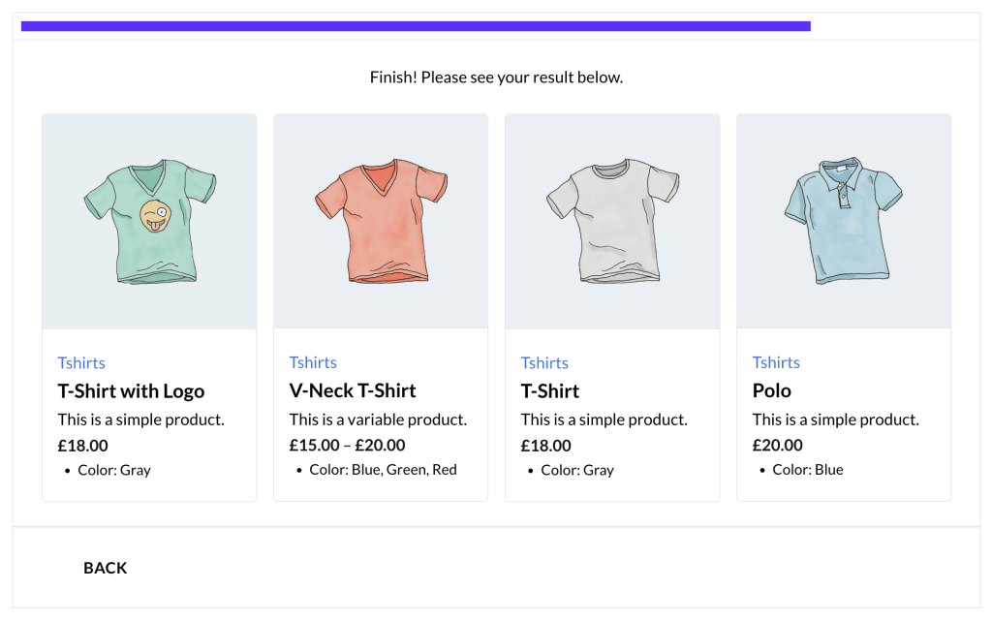Open the blue Polo shirt image
The width and height of the screenshot is (992, 621).
coord(843,222)
